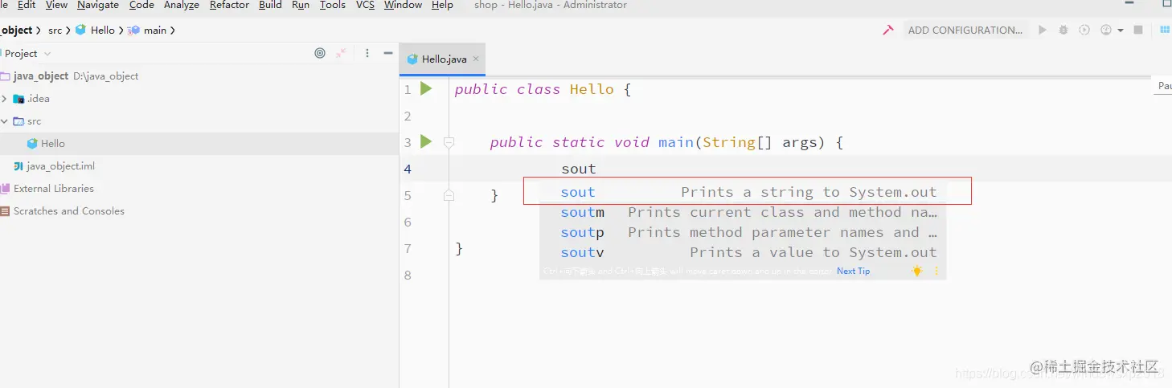
Task: Click Hello in the breadcrumb bar
Action: (x=102, y=31)
